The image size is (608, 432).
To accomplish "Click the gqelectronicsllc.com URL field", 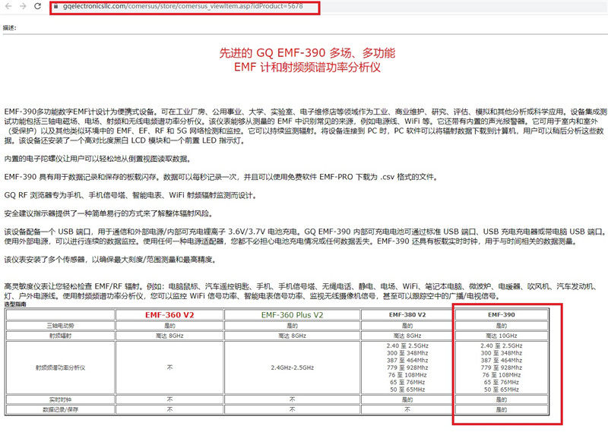I will tap(182, 6).
